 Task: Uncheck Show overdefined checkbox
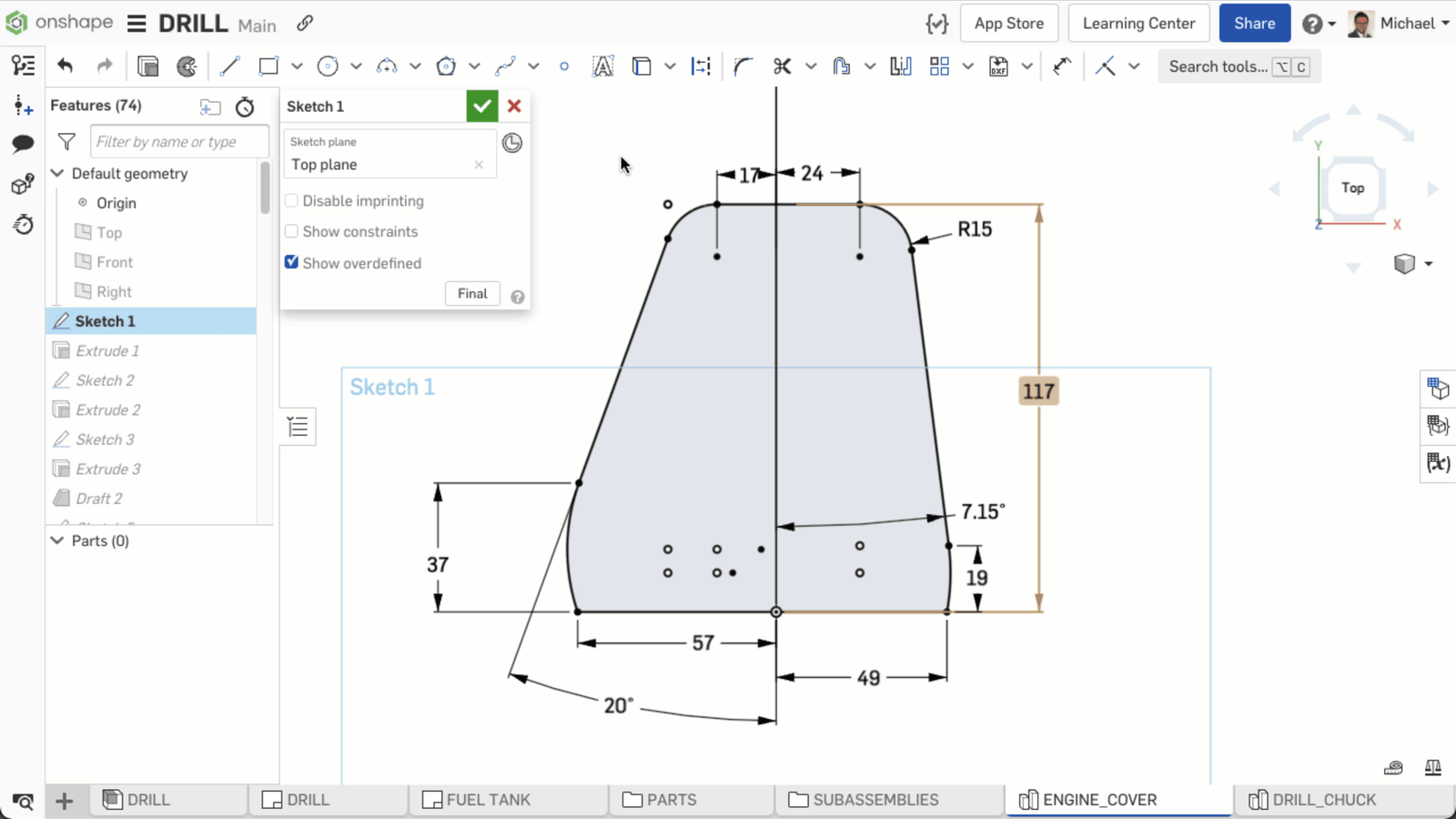pos(292,263)
